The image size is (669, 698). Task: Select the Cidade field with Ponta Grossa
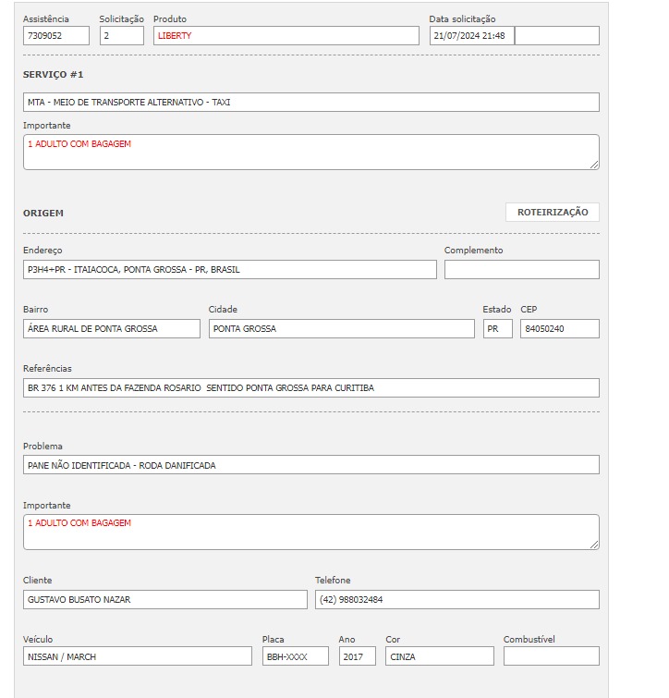tap(341, 329)
